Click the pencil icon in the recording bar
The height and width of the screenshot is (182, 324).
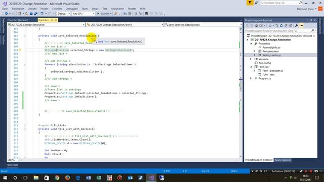[x=301, y=171]
